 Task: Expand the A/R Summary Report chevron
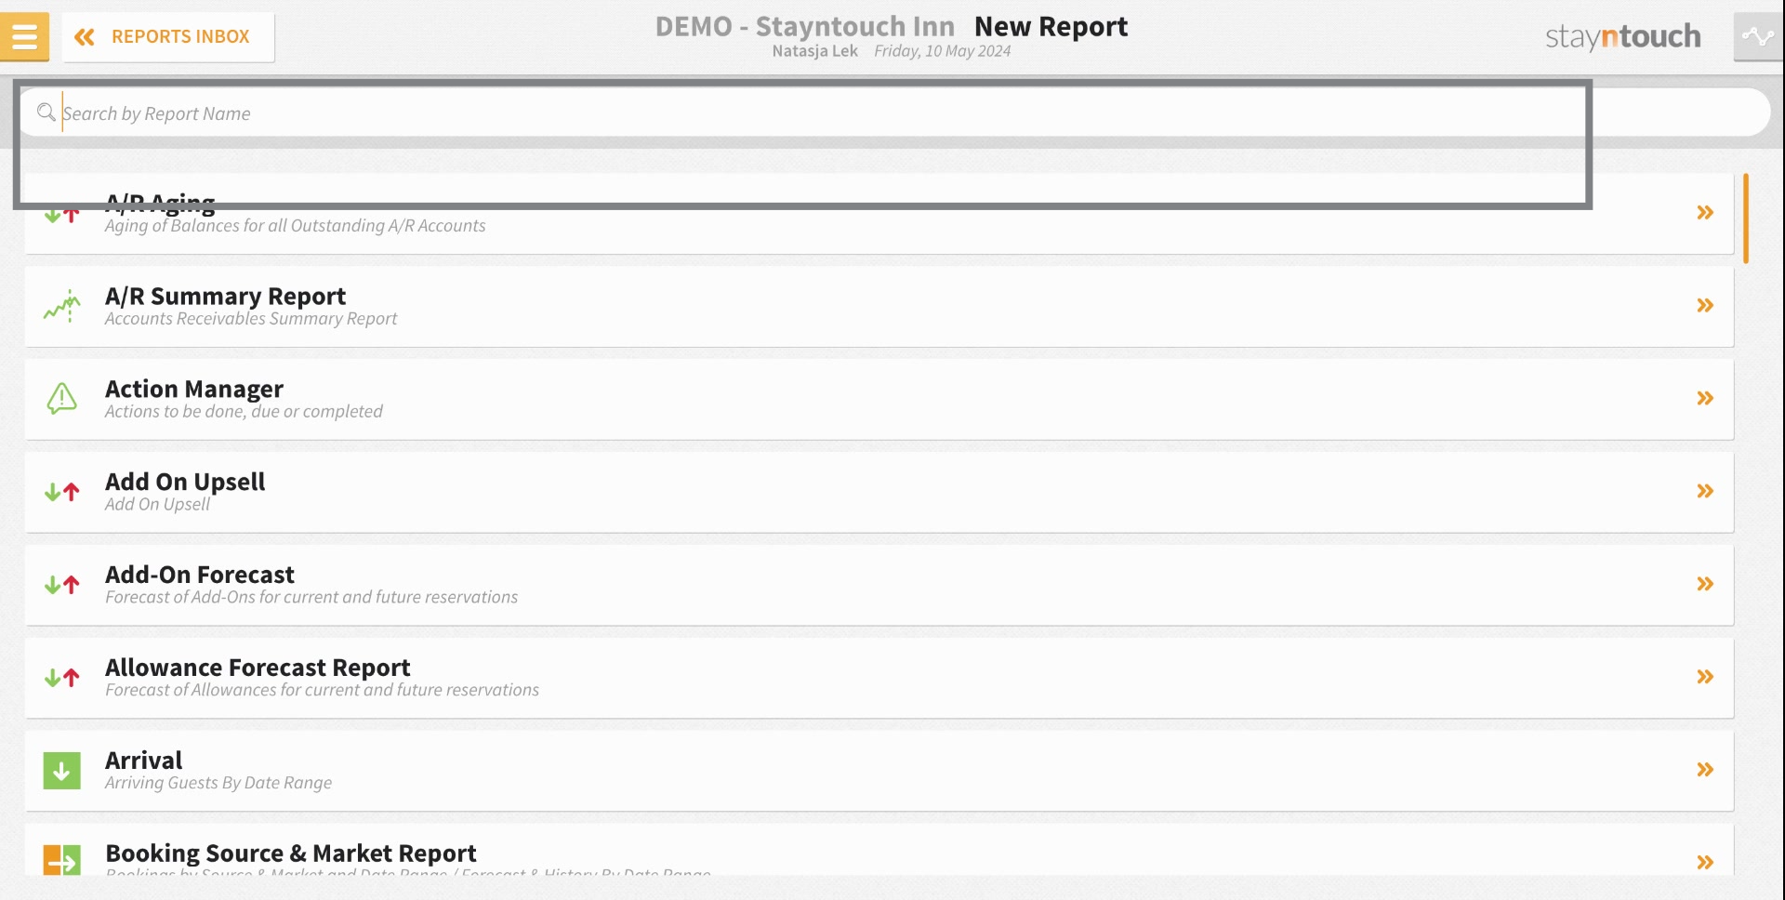coord(1705,306)
